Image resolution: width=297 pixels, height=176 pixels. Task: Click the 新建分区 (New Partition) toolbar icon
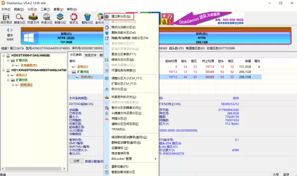[x=60, y=19]
